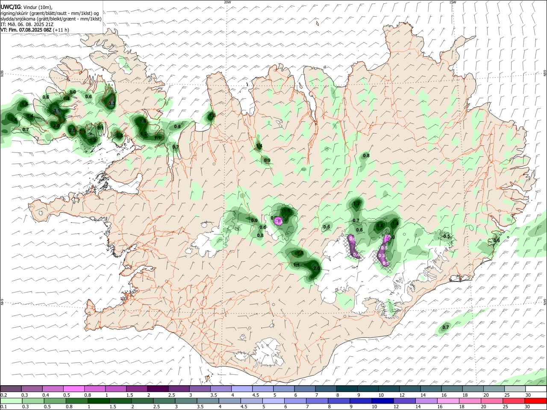Click the pale green 0.1–0.3 rain legend swatch

point(11,401)
